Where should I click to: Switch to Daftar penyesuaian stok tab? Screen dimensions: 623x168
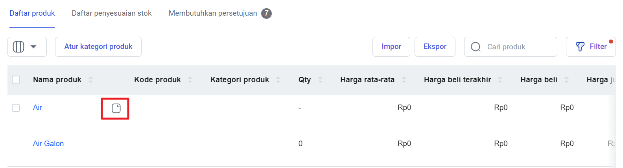click(112, 13)
